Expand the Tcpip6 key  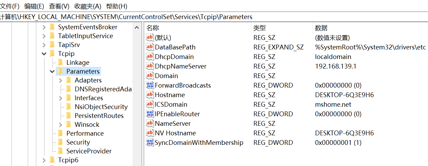coord(44,160)
